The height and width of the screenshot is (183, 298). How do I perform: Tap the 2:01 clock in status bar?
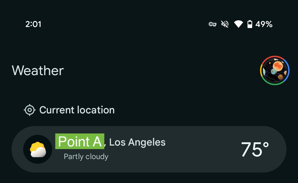pos(33,24)
